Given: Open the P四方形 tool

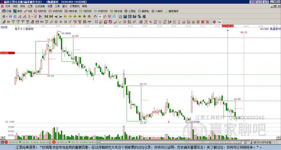Looking at the screenshot, I should [40, 11].
